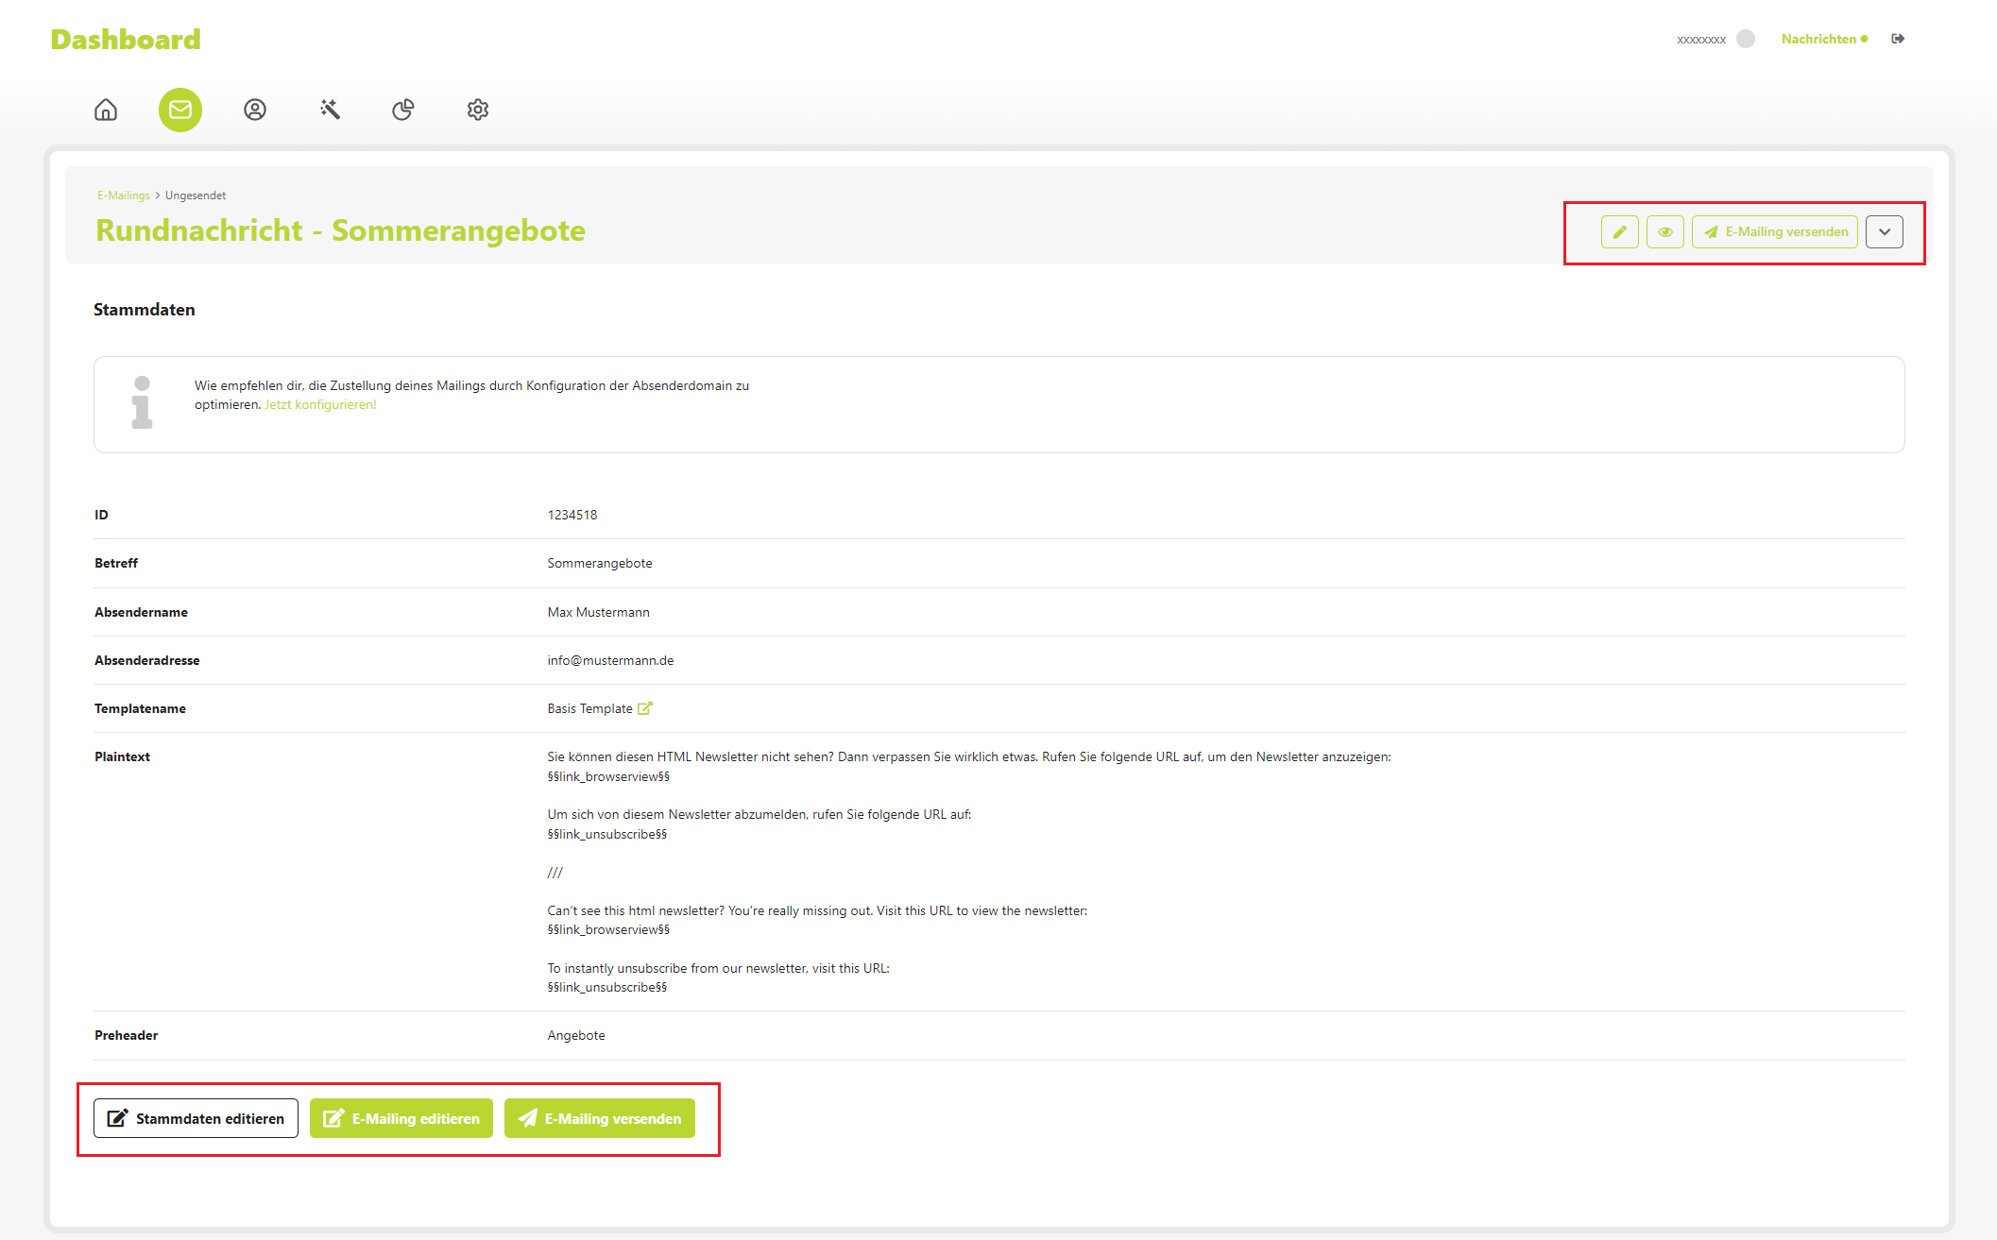Toggle the eye preview icon

(1665, 231)
